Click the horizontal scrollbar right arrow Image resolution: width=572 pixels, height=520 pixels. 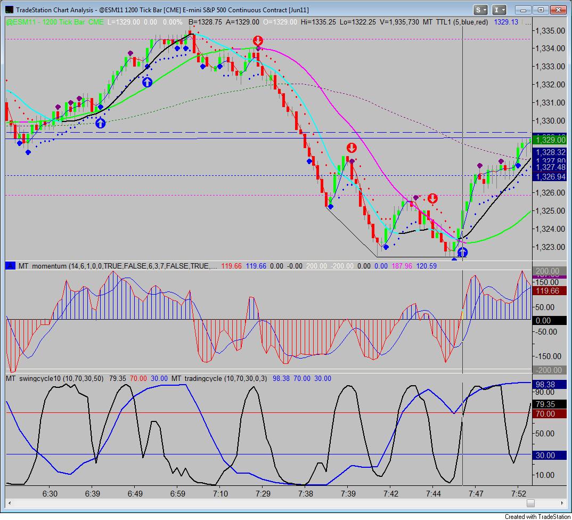point(562,503)
